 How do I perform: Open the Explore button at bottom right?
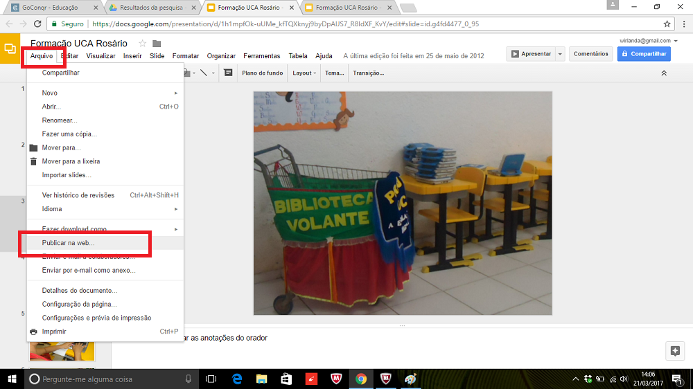coord(674,350)
